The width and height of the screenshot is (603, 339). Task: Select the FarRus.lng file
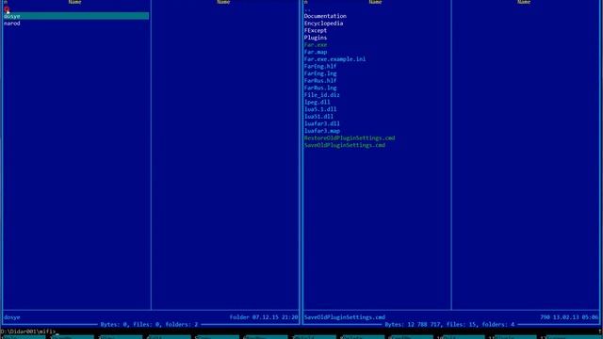(x=320, y=88)
